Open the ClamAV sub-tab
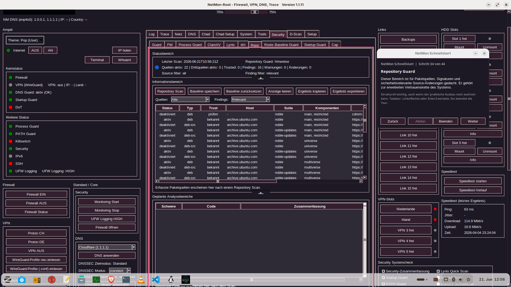Viewport: 511px width, 287px height. (214, 45)
